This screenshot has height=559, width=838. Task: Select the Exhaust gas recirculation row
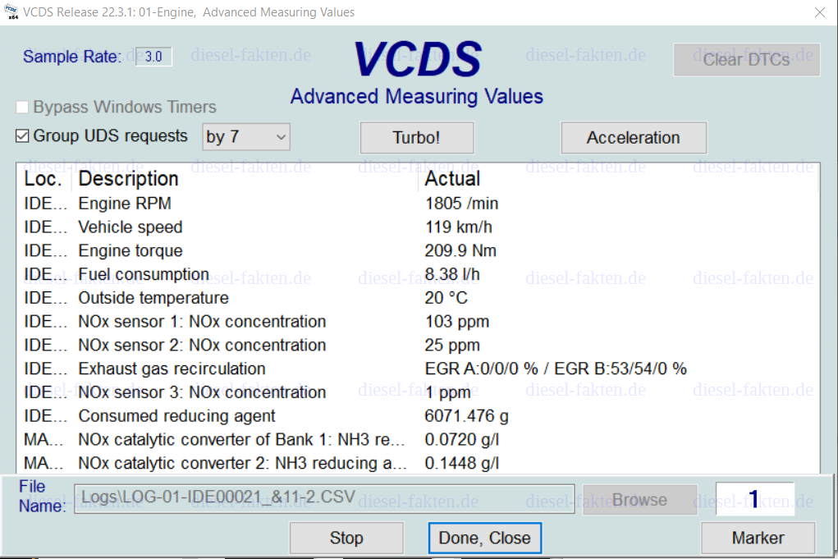[417, 369]
